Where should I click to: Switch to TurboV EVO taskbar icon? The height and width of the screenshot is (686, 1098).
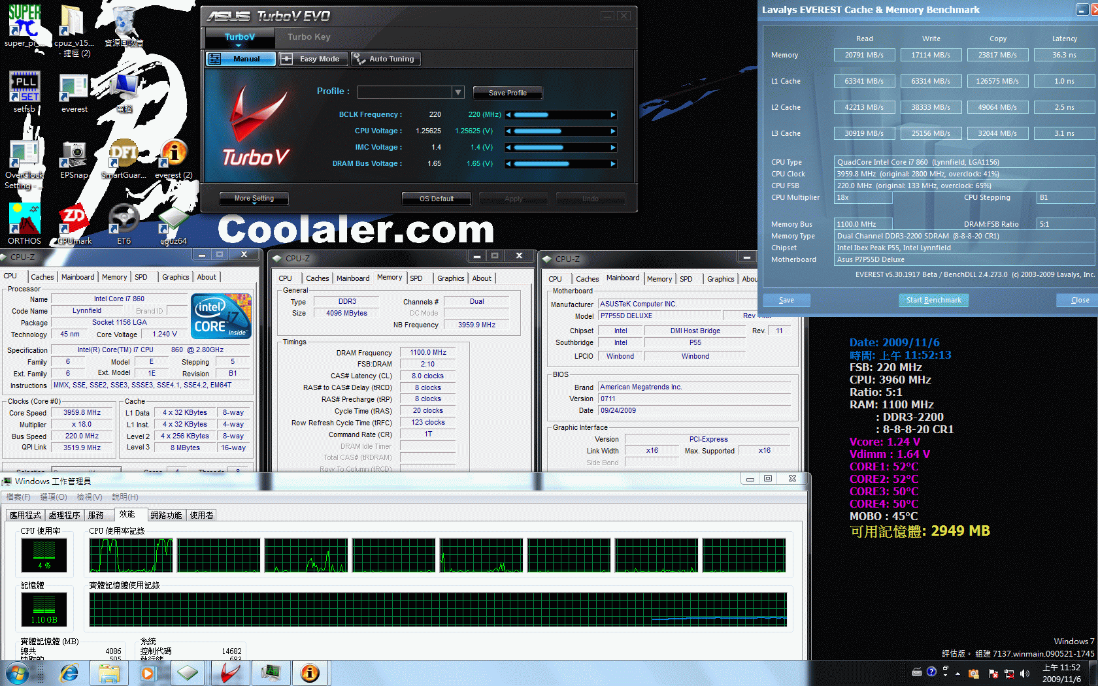229,673
